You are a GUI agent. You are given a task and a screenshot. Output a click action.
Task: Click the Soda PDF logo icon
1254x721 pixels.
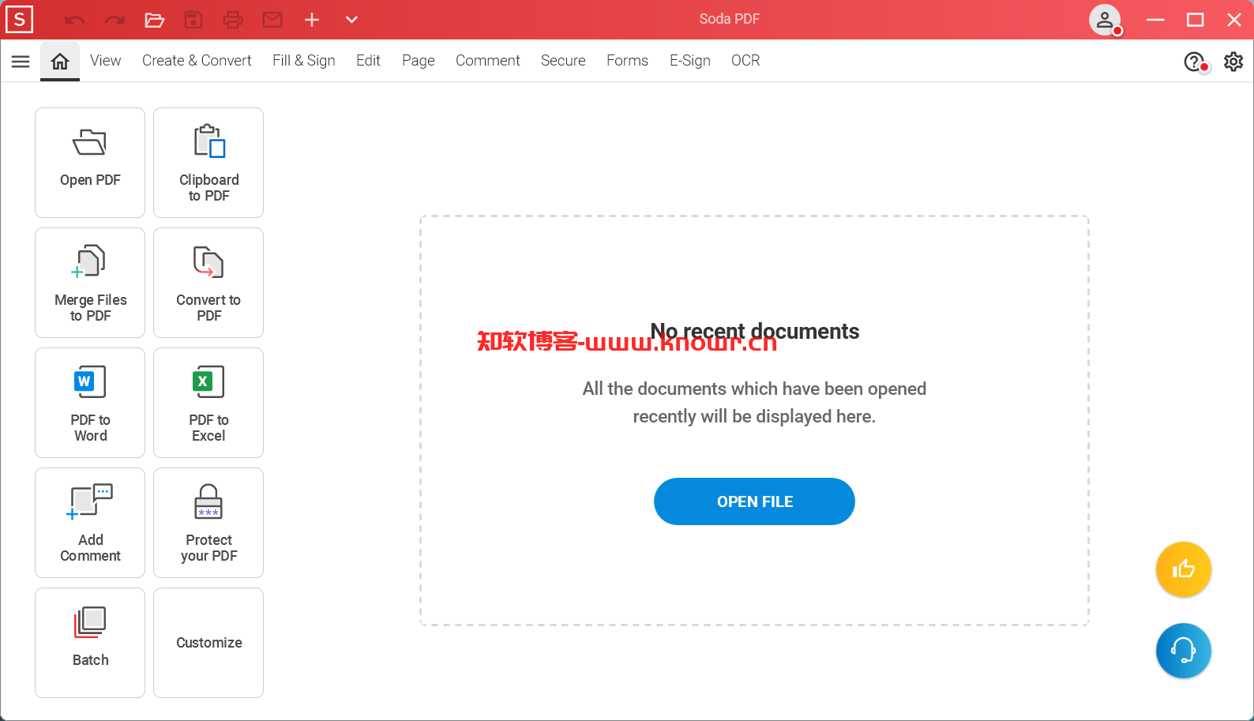click(19, 19)
